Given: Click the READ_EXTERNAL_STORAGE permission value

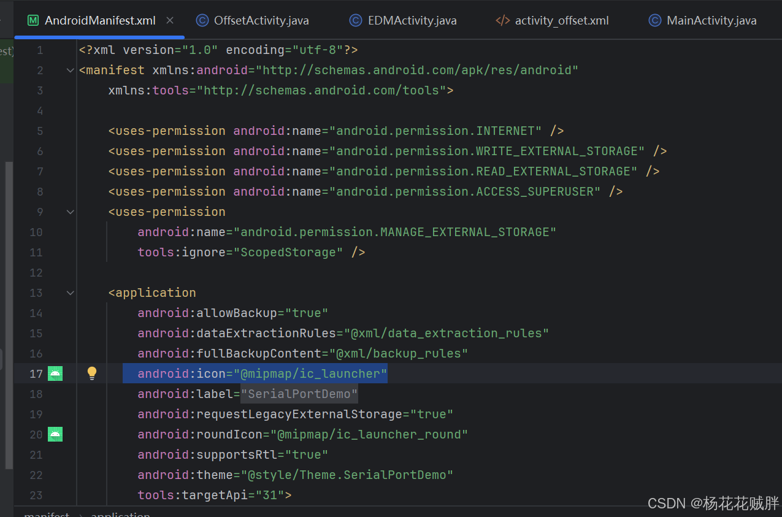Looking at the screenshot, I should 483,171.
